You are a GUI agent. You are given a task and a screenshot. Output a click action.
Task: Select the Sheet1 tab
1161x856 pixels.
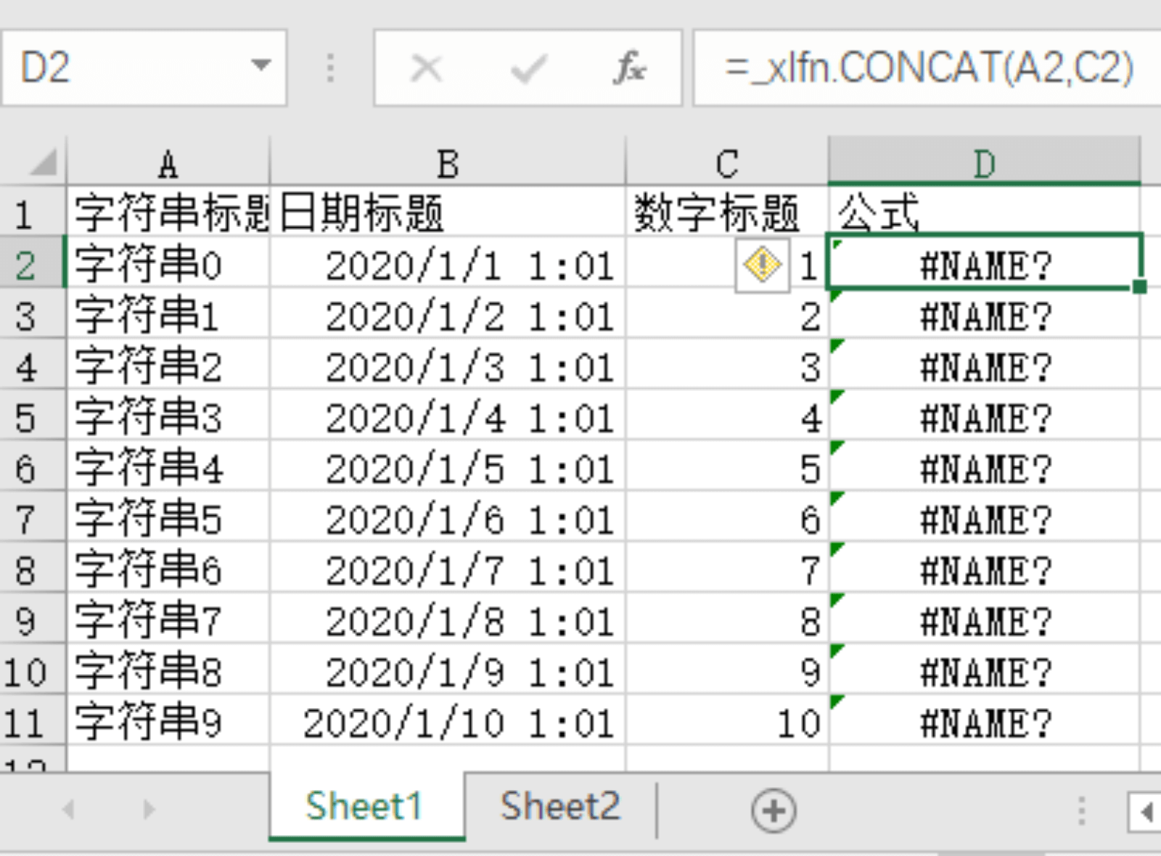click(364, 807)
